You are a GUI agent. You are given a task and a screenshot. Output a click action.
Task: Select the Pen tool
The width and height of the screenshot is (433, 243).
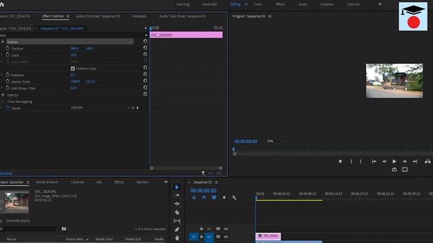177,230
